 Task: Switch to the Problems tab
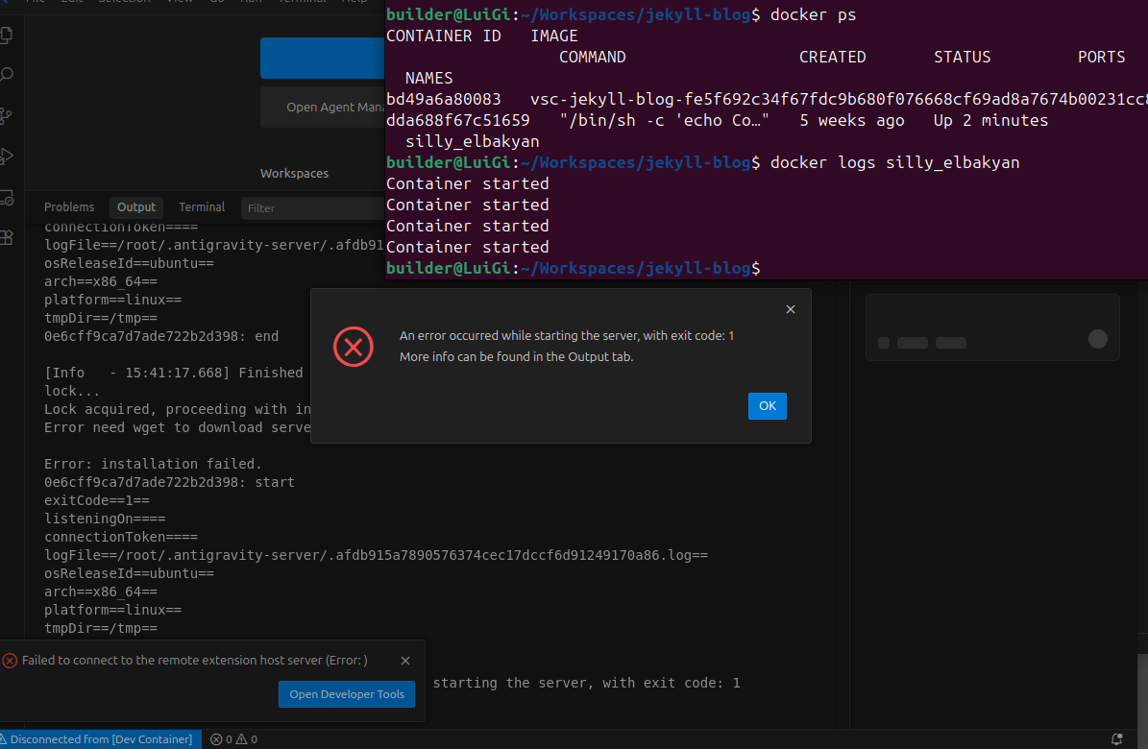69,207
